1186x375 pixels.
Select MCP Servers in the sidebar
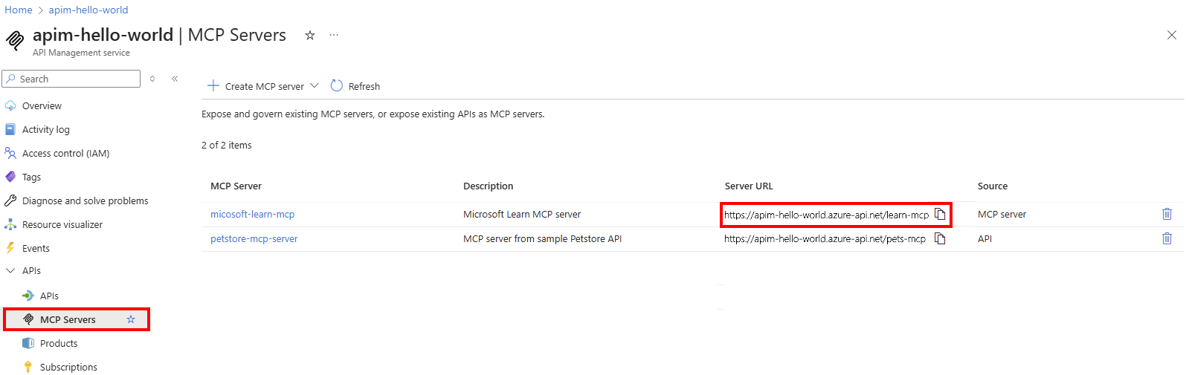click(x=68, y=319)
